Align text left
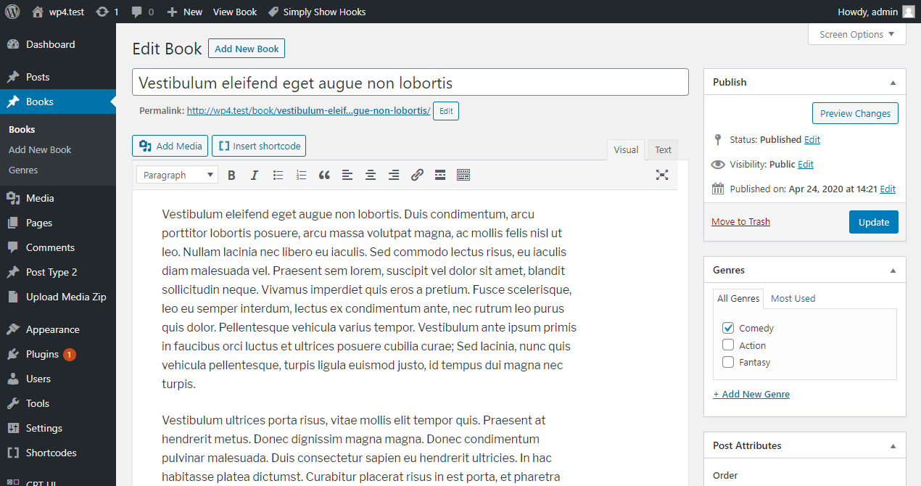Image resolution: width=921 pixels, height=486 pixels. coord(347,175)
